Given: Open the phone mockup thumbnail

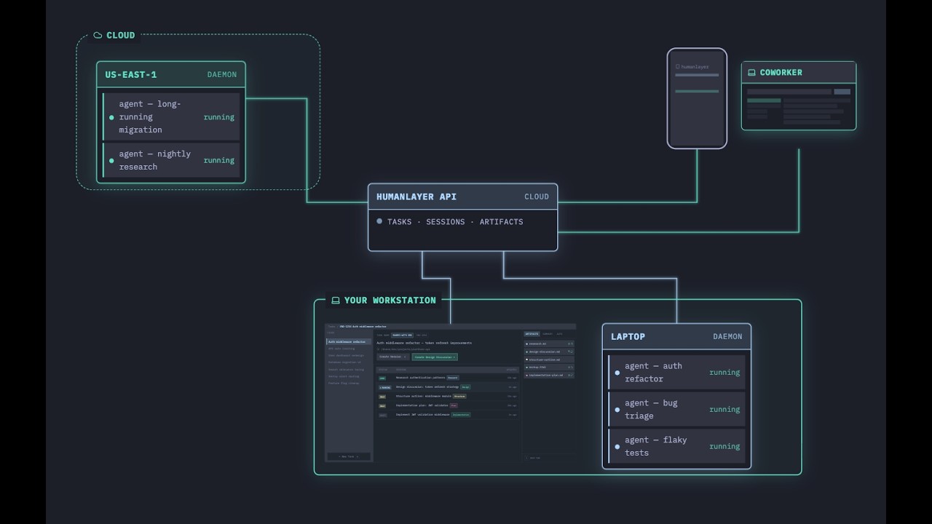Looking at the screenshot, I should 697,98.
